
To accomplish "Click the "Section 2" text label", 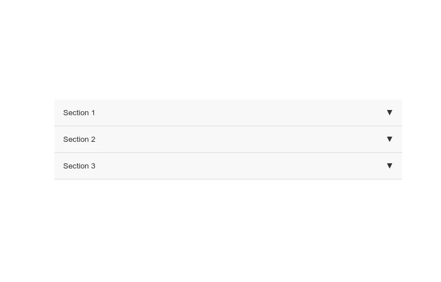I will tap(79, 139).
